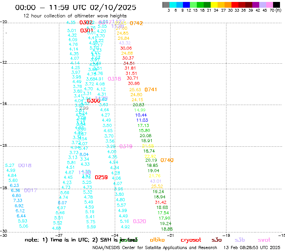The width and height of the screenshot is (285, 251).
Task: Click the 18.88 wave height value
Action: [x=167, y=229]
